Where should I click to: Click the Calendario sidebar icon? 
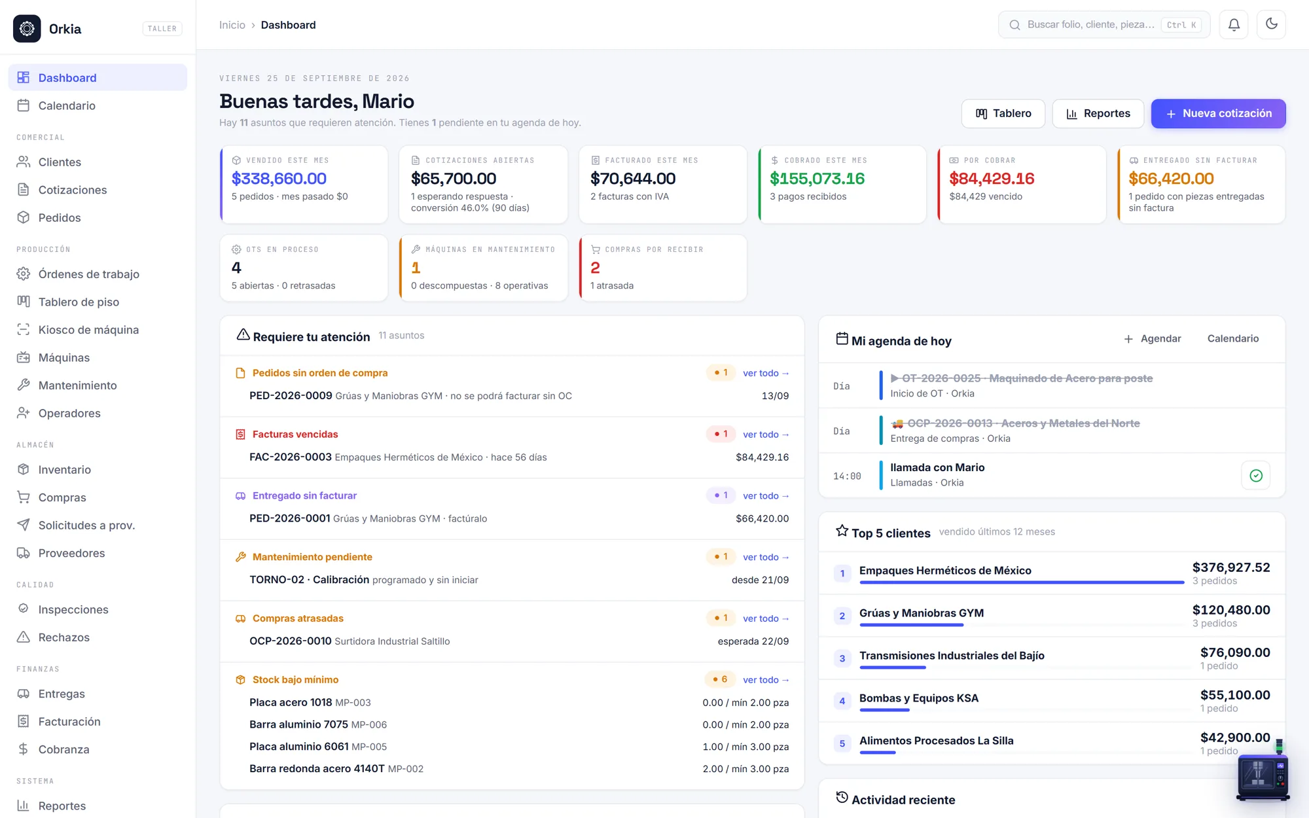tap(24, 105)
